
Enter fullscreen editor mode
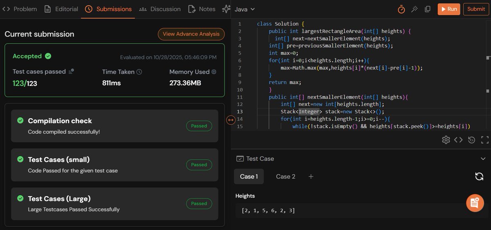coord(485,140)
